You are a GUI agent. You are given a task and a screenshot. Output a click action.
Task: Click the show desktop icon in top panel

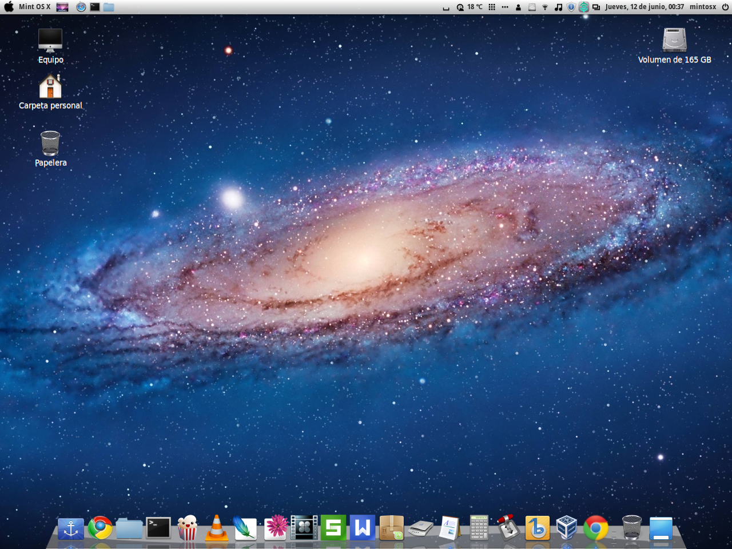[62, 7]
